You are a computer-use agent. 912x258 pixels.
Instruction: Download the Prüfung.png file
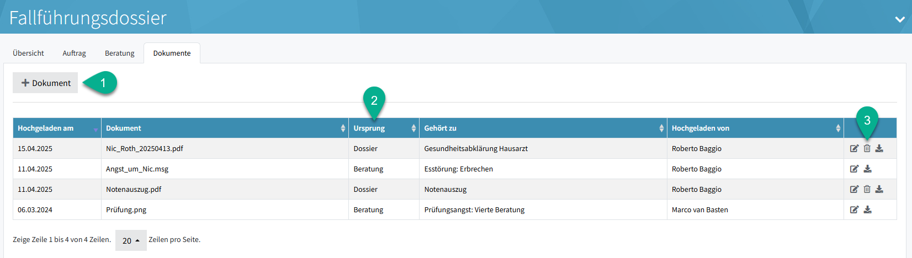coord(867,209)
